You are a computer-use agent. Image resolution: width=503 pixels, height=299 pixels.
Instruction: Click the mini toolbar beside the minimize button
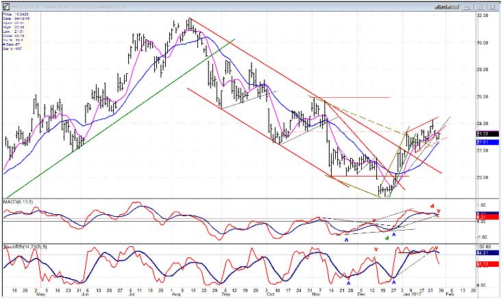click(x=445, y=7)
